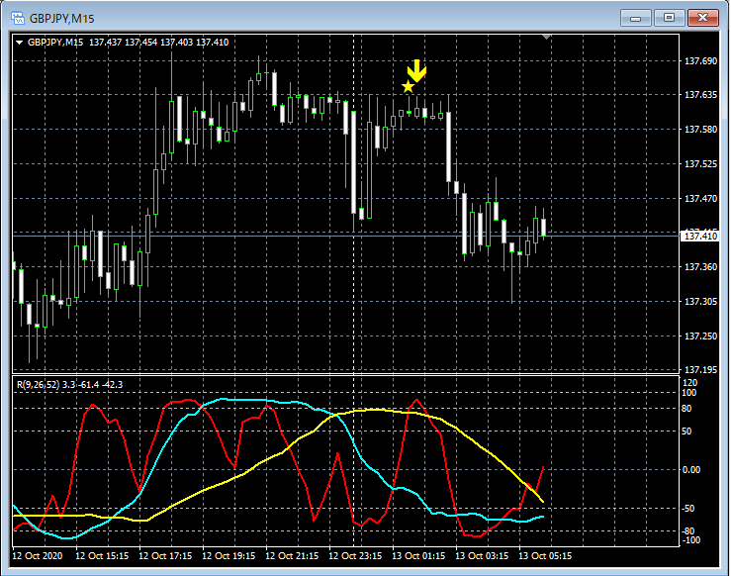Image resolution: width=731 pixels, height=576 pixels.
Task: Close the GBPJPY,M15 chart window
Action: tap(703, 18)
